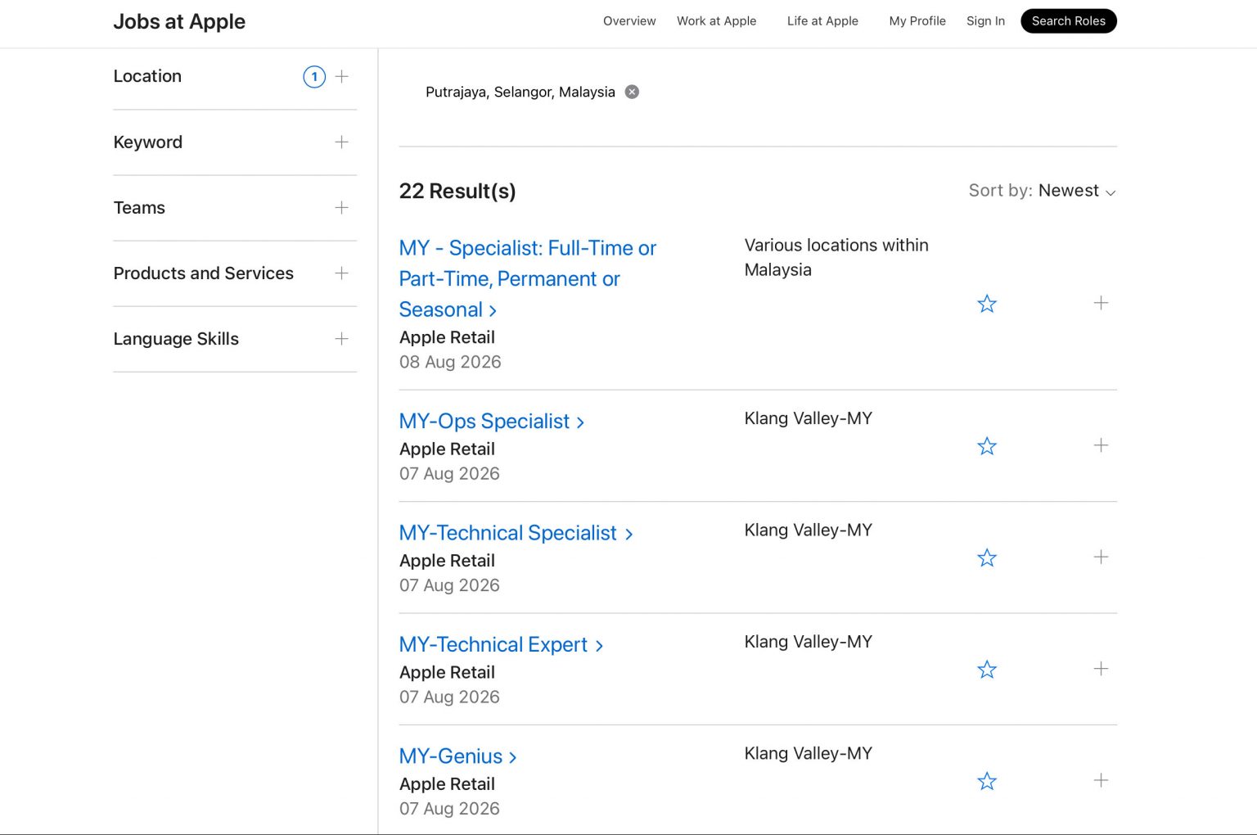
Task: Favorite the MY - Specialist Full-Time or Part-Time role
Action: point(987,304)
